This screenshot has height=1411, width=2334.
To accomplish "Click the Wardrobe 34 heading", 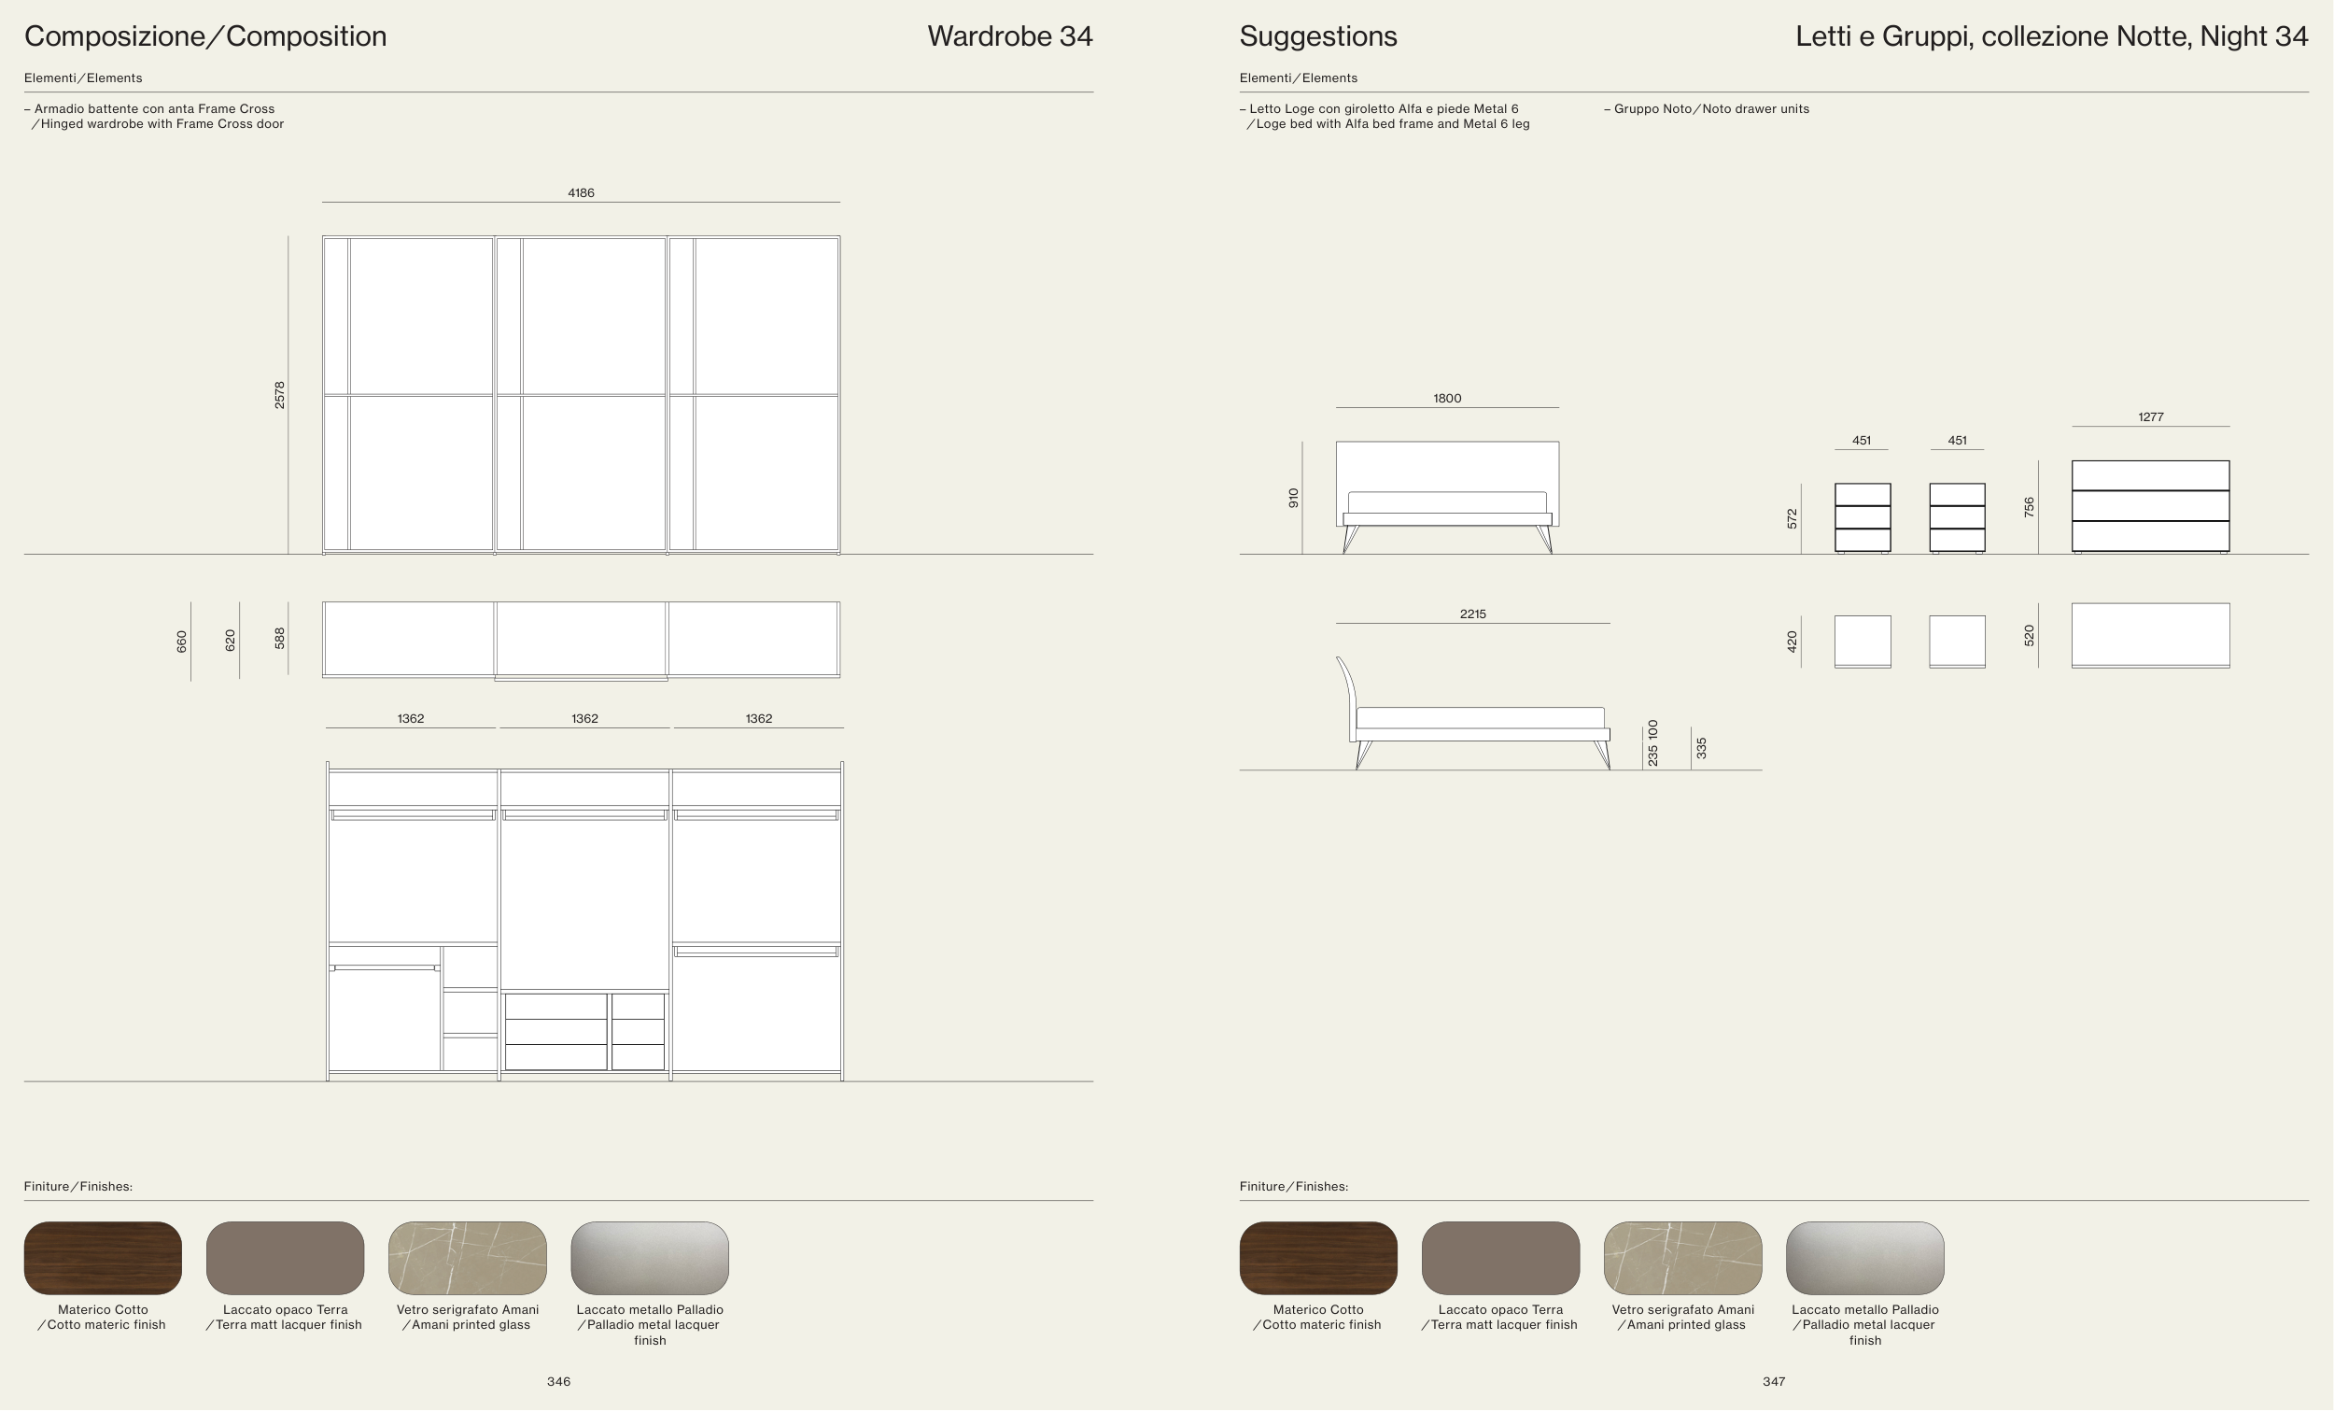I will tap(1010, 36).
